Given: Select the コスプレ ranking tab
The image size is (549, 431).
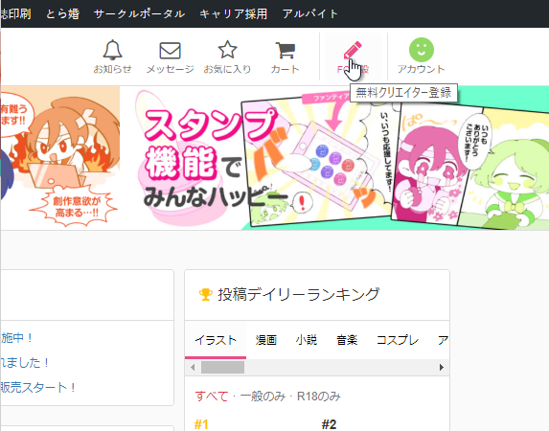Looking at the screenshot, I should pos(398,340).
